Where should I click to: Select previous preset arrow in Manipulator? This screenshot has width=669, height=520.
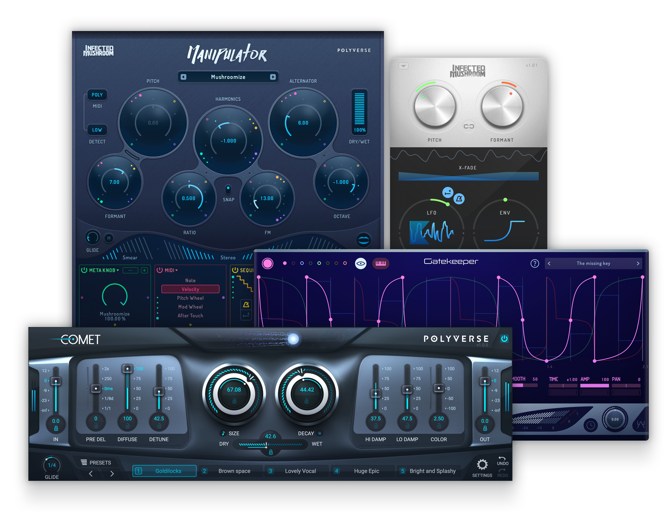point(183,77)
